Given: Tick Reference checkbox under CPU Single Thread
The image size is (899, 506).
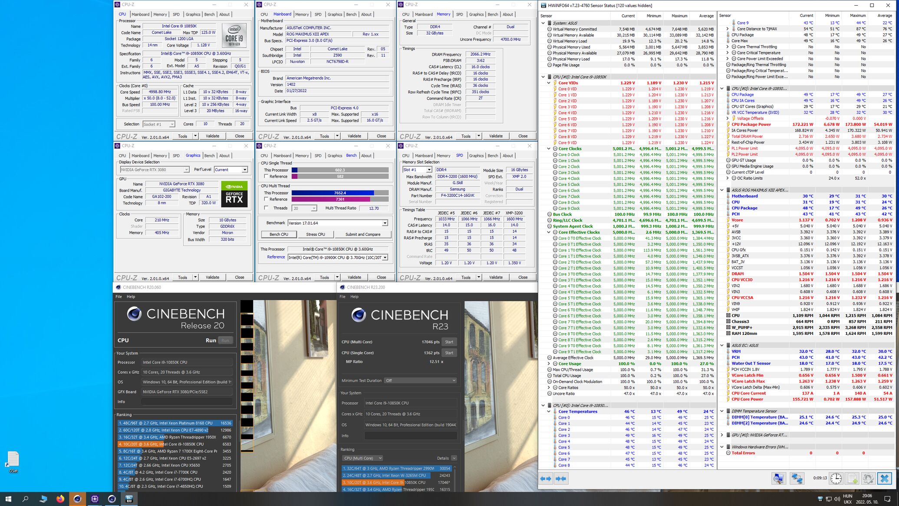Looking at the screenshot, I should [266, 176].
